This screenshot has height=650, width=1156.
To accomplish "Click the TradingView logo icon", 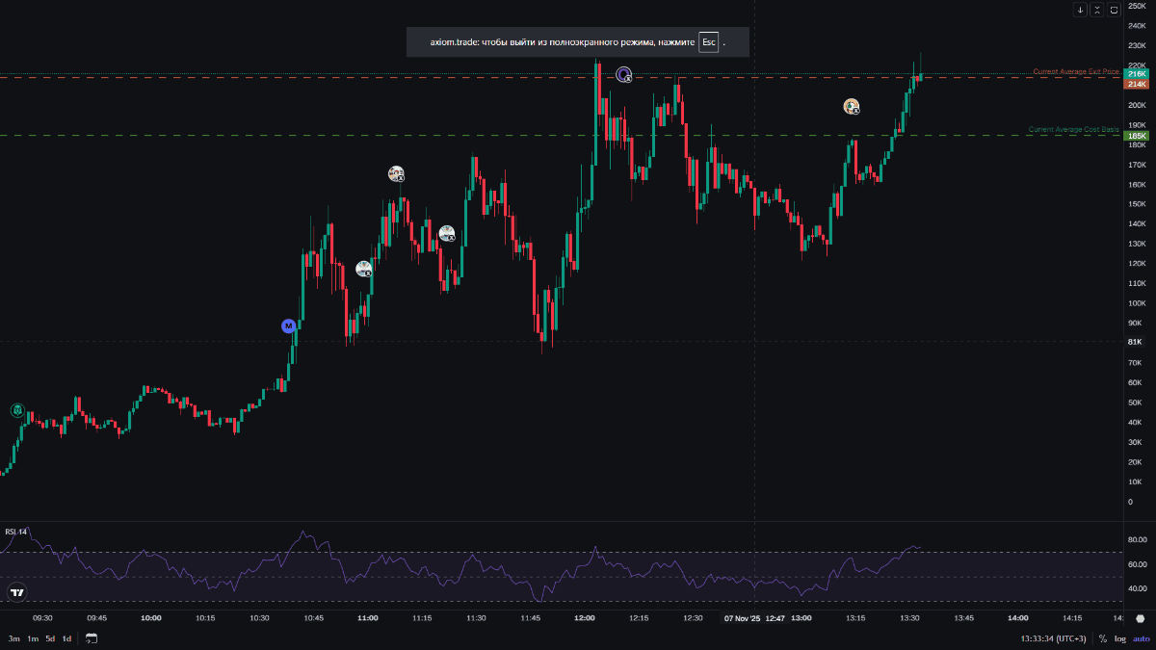I will click(16, 592).
